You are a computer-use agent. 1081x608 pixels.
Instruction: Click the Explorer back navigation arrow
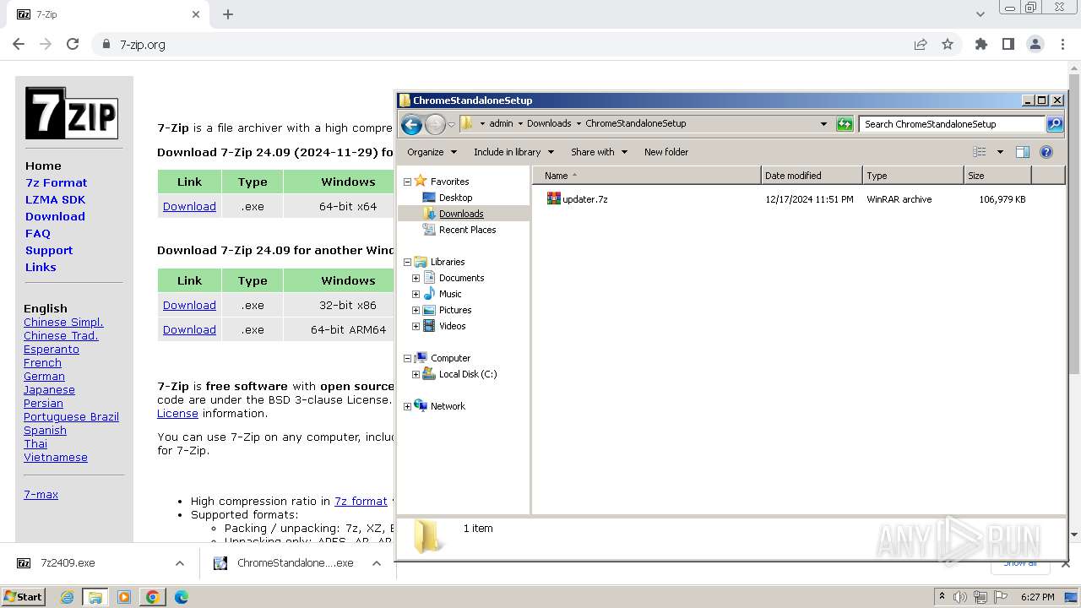click(x=411, y=125)
